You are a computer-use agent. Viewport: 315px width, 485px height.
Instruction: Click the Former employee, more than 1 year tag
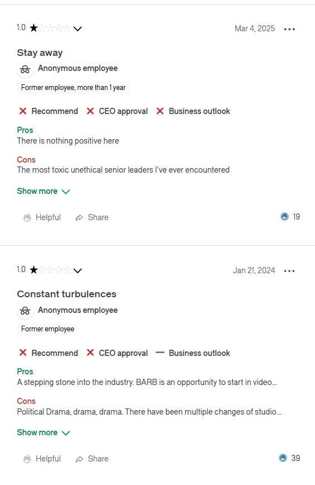pyautogui.click(x=74, y=88)
